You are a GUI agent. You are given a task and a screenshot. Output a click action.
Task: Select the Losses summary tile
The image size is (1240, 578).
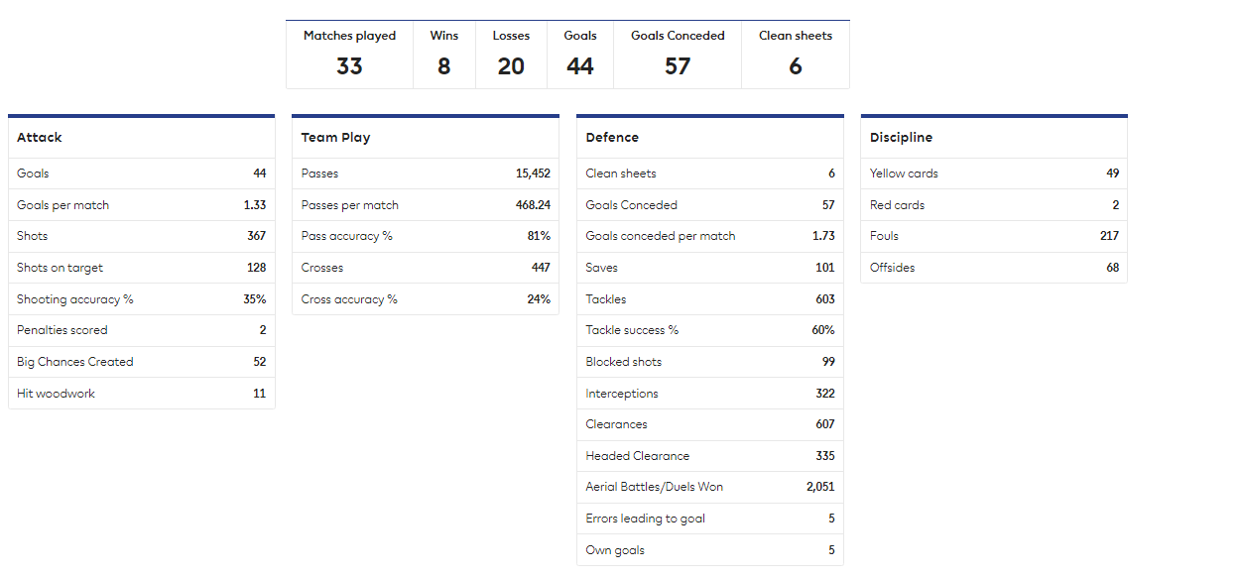click(x=511, y=55)
